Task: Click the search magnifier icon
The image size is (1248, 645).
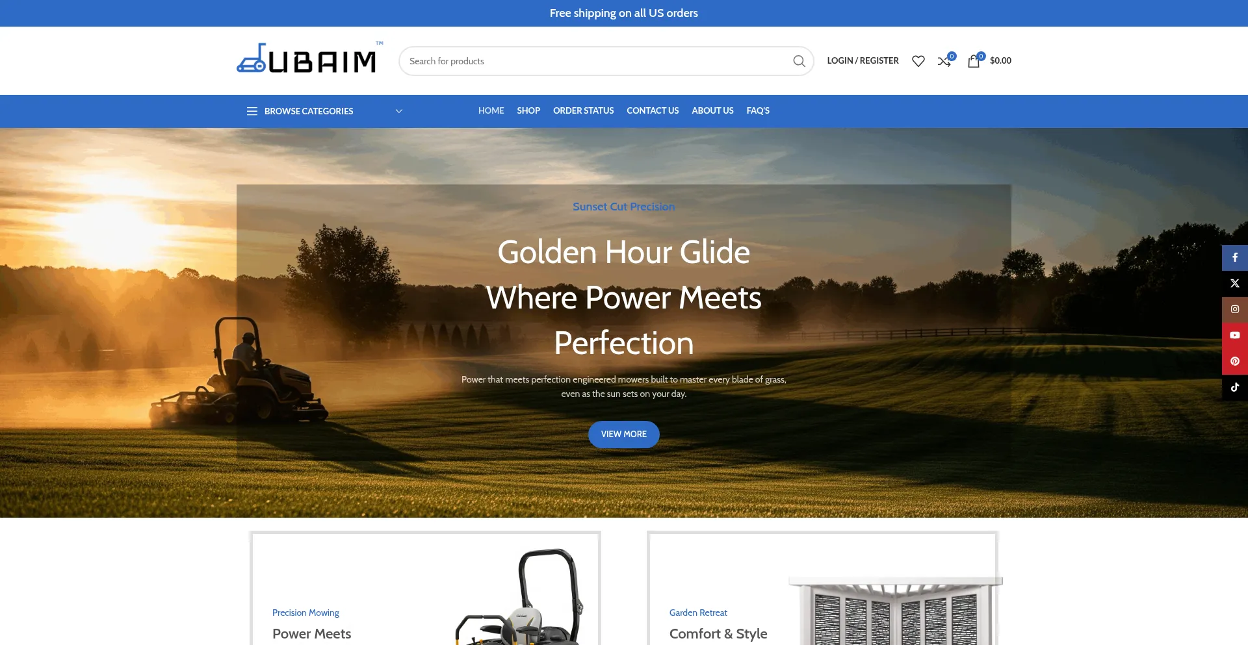Action: pos(799,61)
